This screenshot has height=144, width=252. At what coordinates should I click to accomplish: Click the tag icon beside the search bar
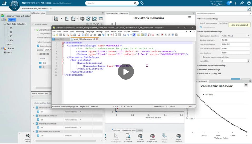coord(142,3)
